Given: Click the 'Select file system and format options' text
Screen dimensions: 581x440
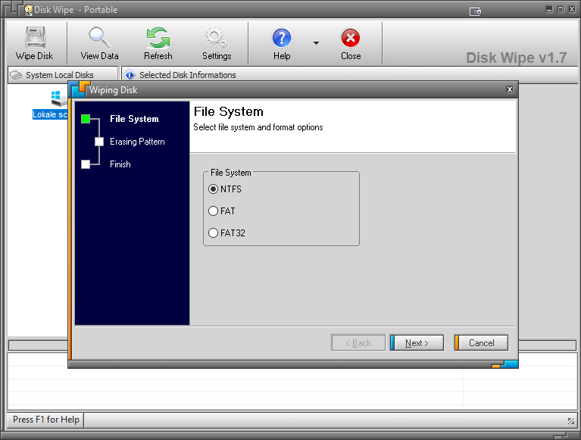Looking at the screenshot, I should pos(258,127).
